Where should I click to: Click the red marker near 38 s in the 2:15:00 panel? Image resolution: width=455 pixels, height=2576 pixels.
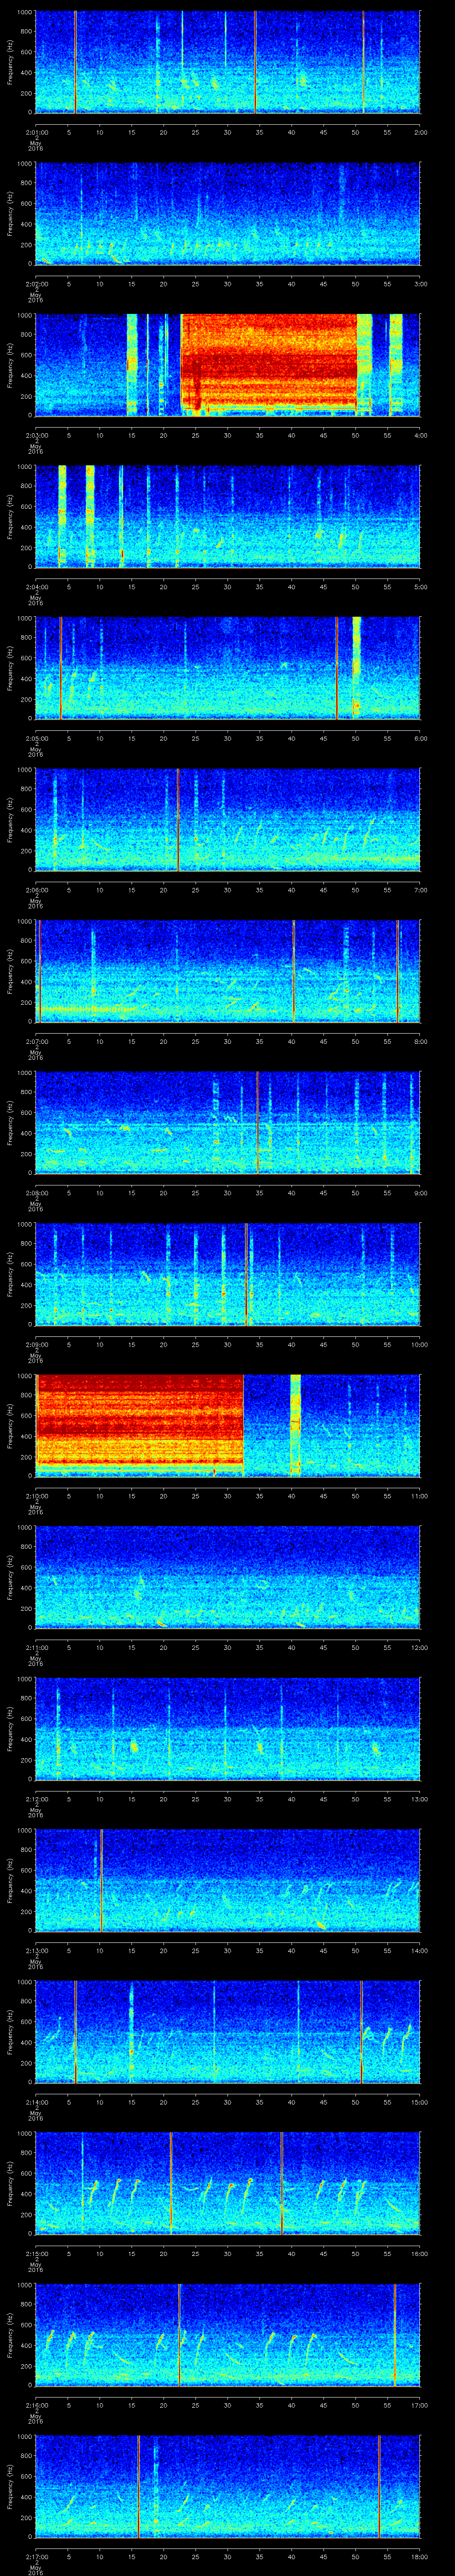click(282, 2183)
